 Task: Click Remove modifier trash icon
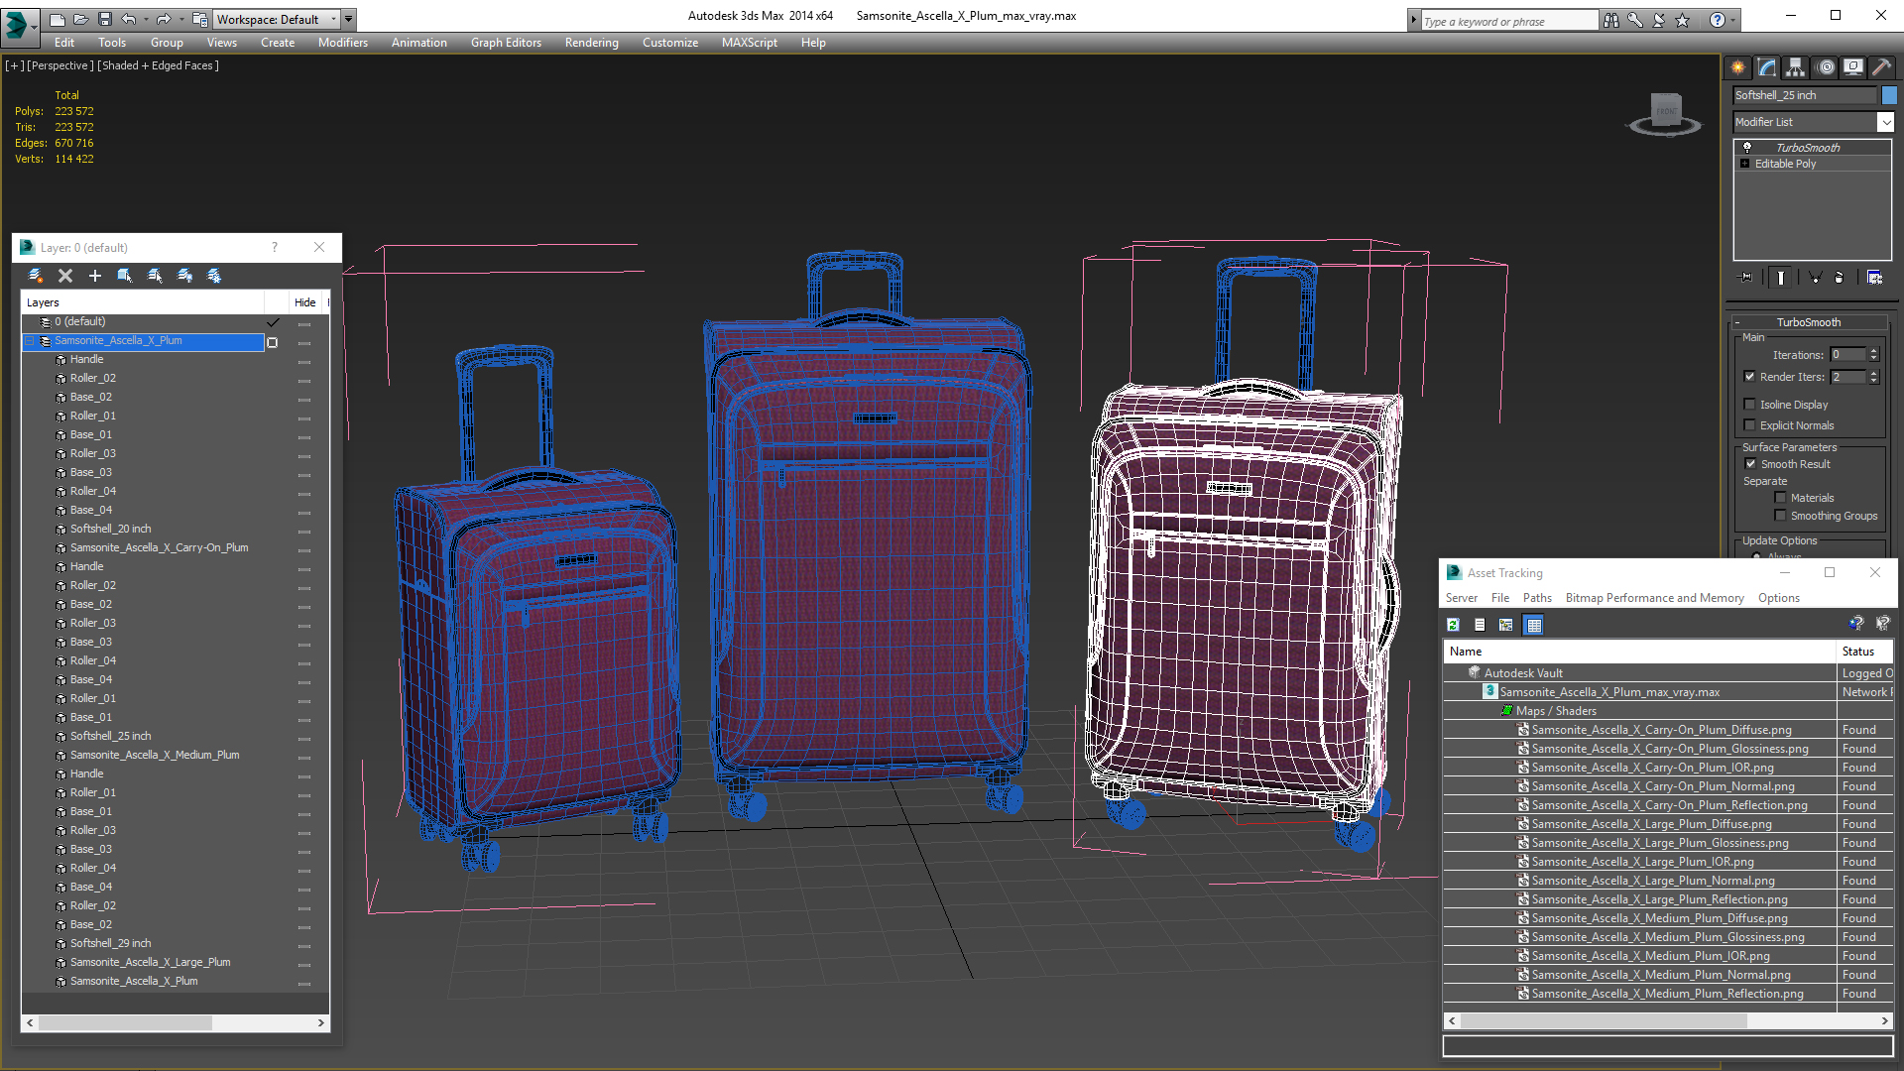click(1840, 278)
